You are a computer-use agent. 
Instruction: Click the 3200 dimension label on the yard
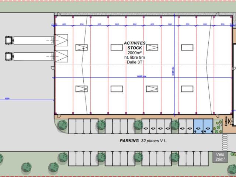pos(7,98)
